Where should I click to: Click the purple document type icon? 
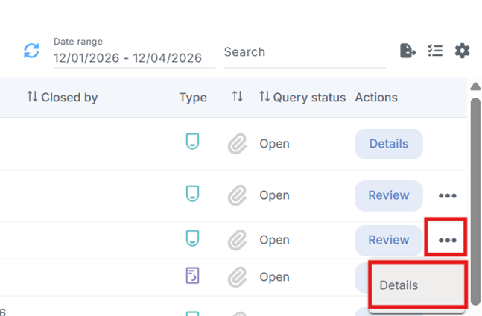point(192,276)
